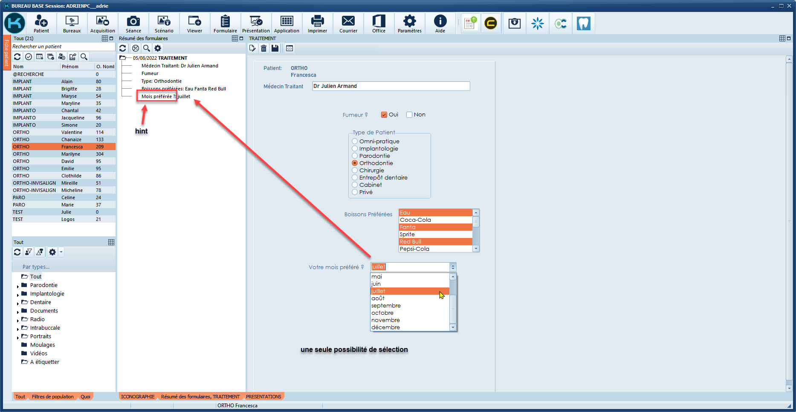This screenshot has width=796, height=412.
Task: Select the Implantologie radio button
Action: pos(355,148)
